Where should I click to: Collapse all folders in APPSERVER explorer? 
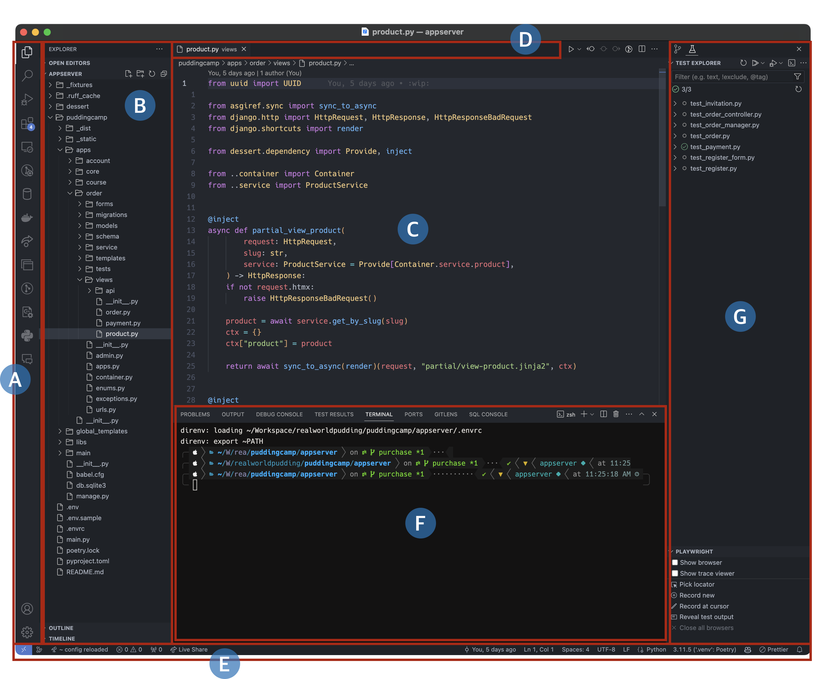(x=164, y=74)
